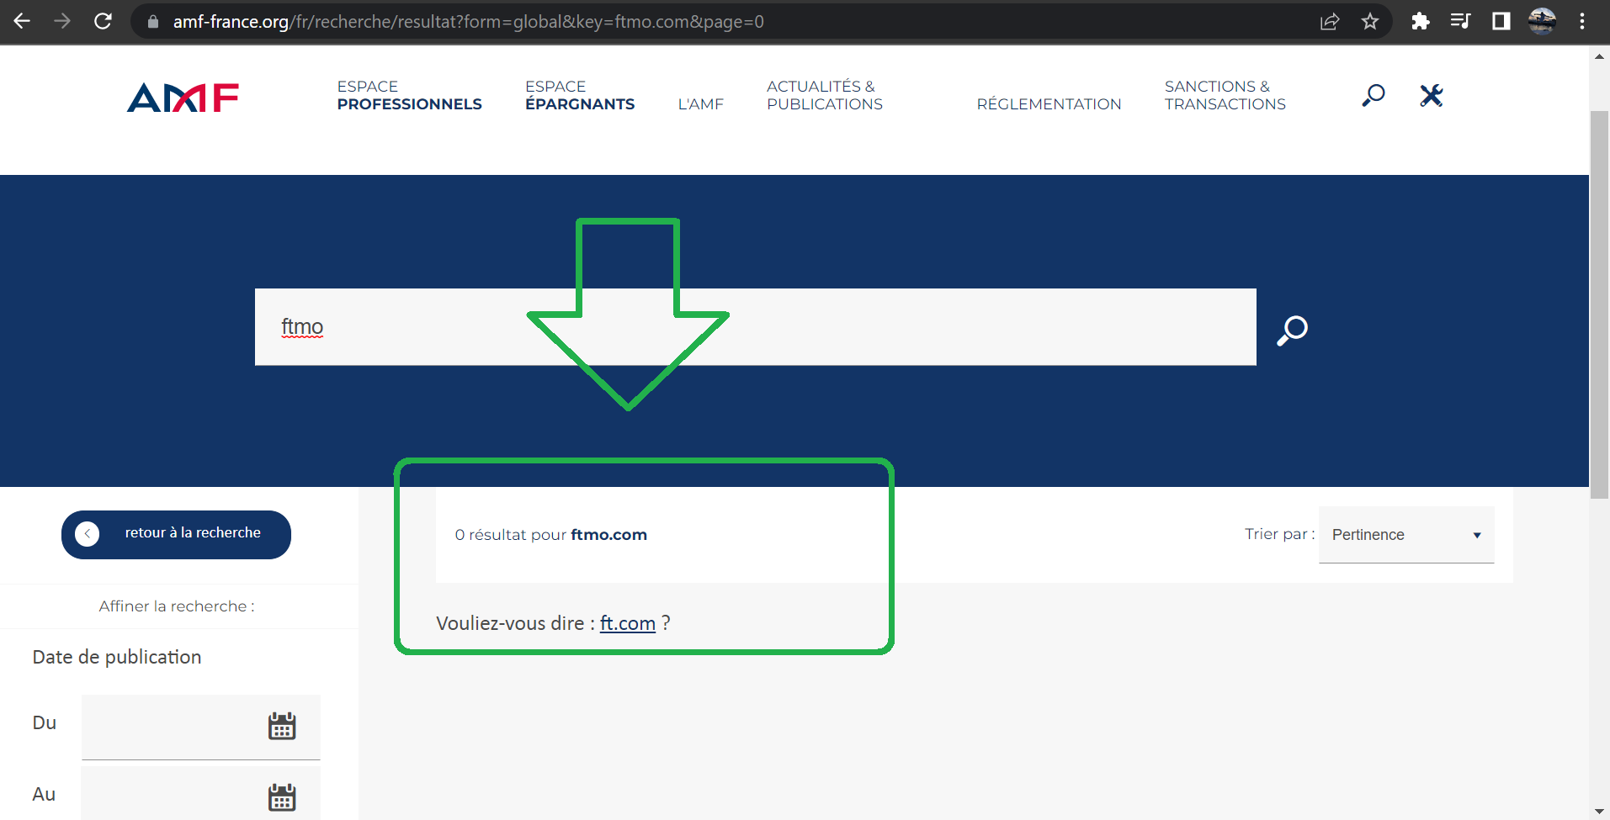Open the media control playlist icon
This screenshot has height=820, width=1610.
click(1460, 21)
